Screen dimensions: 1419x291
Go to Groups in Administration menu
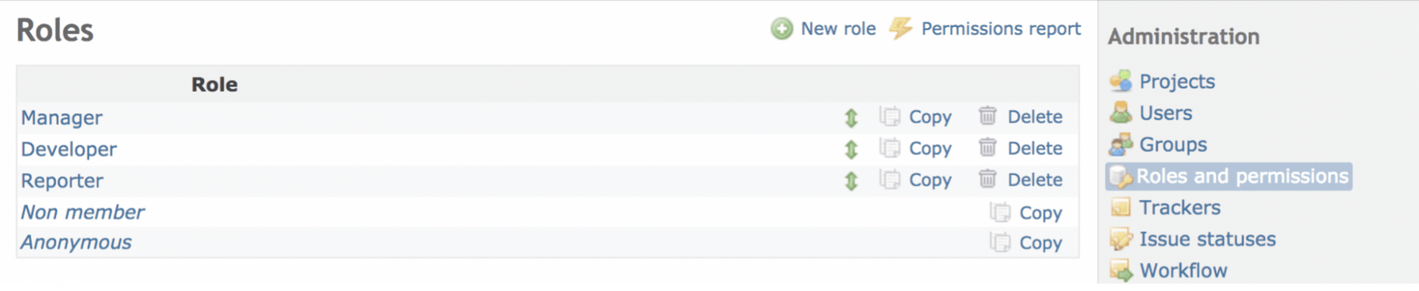click(x=1173, y=145)
